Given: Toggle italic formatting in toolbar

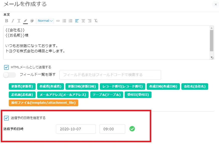Looking at the screenshot, I should [13, 21].
